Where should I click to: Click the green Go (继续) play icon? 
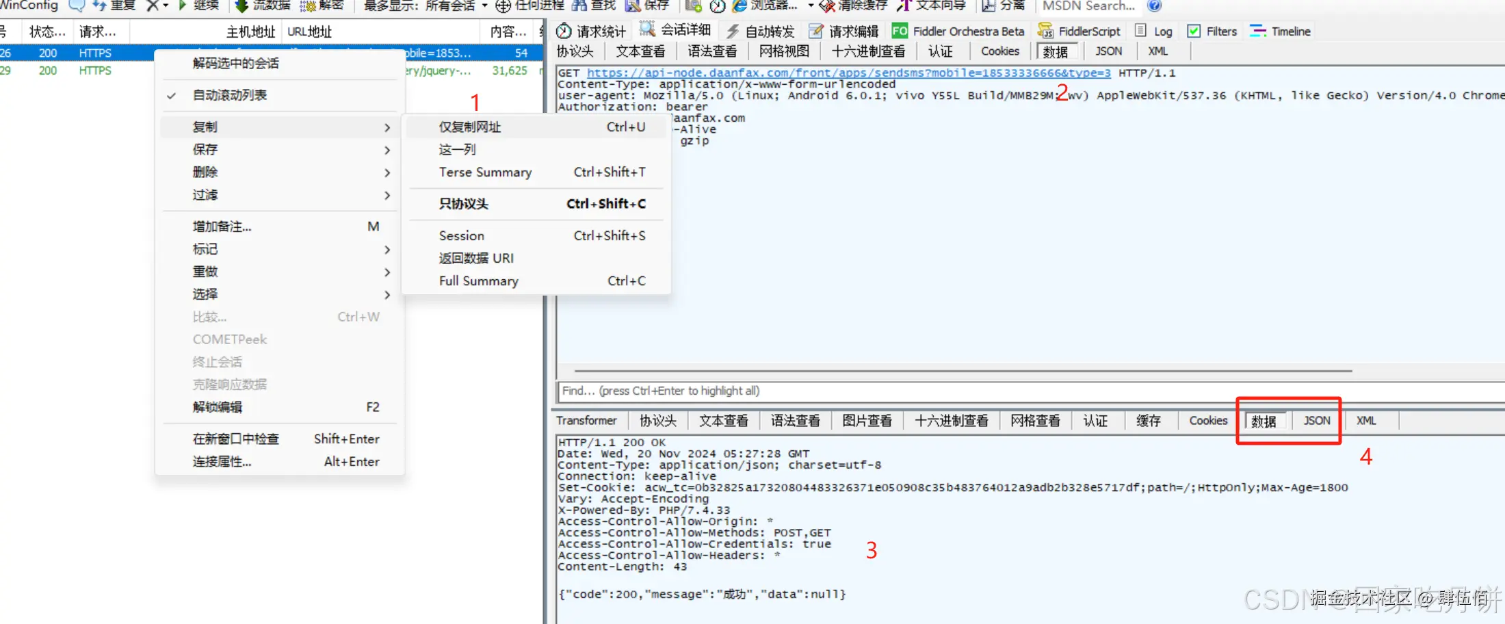pos(183,5)
